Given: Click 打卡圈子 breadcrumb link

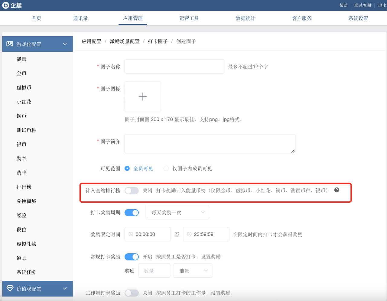Looking at the screenshot, I should click(158, 41).
